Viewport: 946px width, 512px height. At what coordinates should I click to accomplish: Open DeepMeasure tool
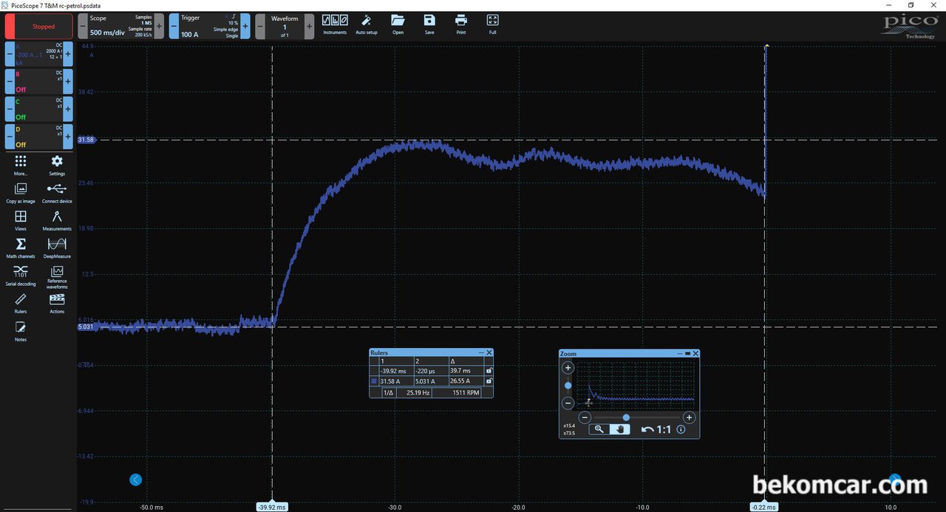57,248
